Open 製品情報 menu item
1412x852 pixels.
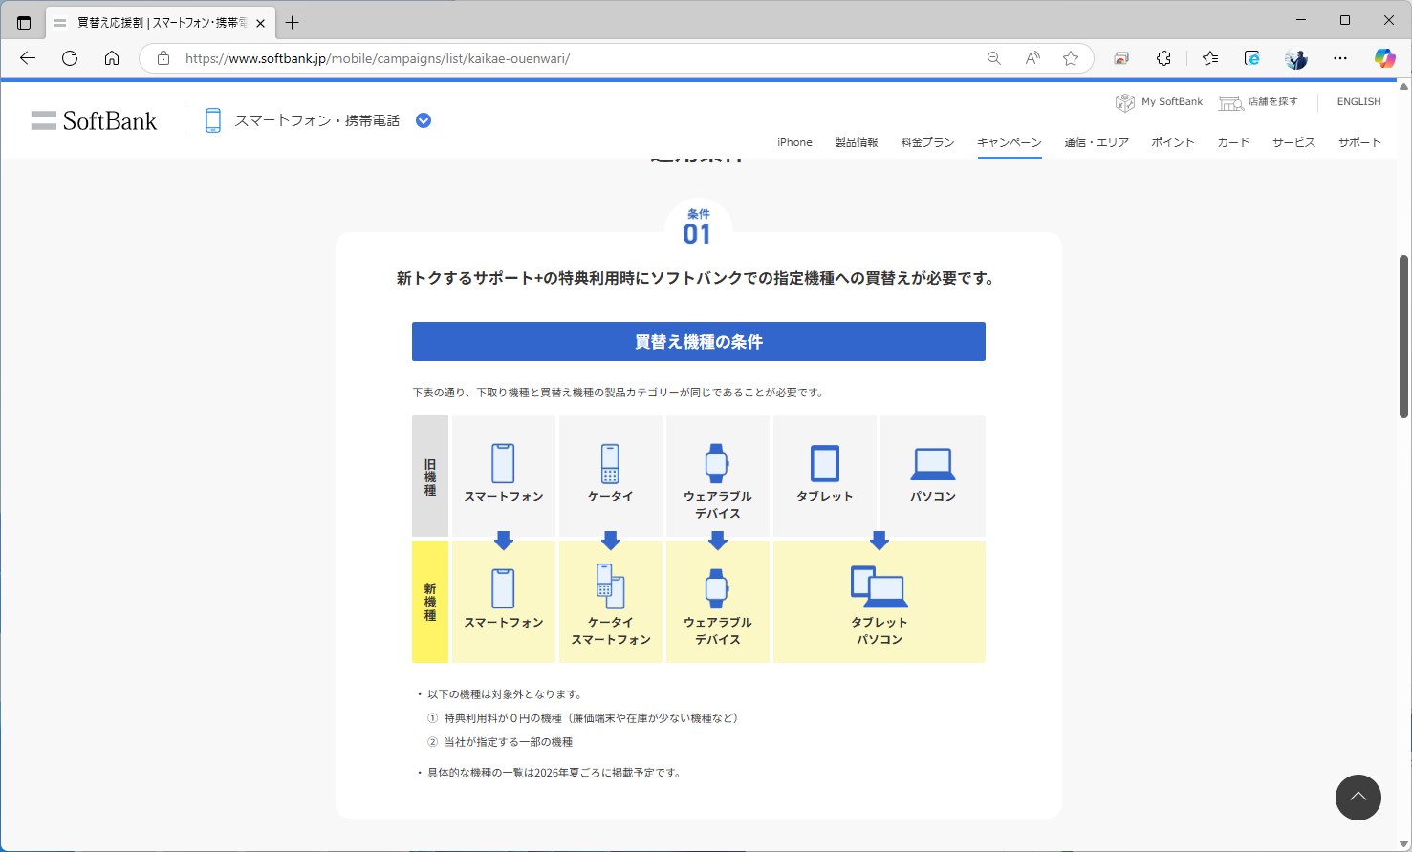pos(857,142)
